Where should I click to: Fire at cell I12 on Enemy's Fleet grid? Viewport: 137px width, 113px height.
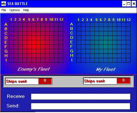point(61,60)
